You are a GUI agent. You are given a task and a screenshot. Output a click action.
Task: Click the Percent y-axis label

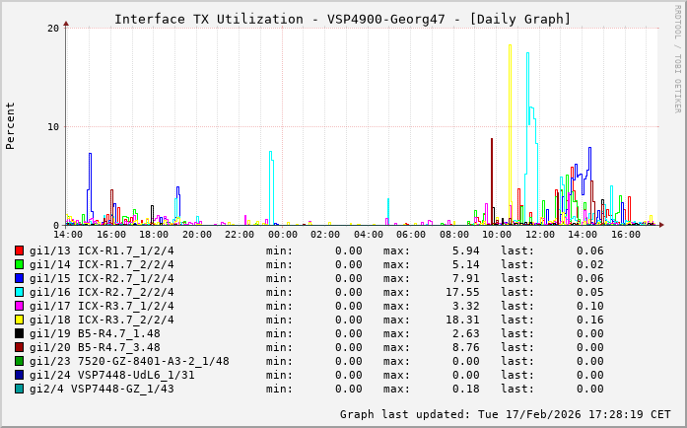[x=11, y=125]
